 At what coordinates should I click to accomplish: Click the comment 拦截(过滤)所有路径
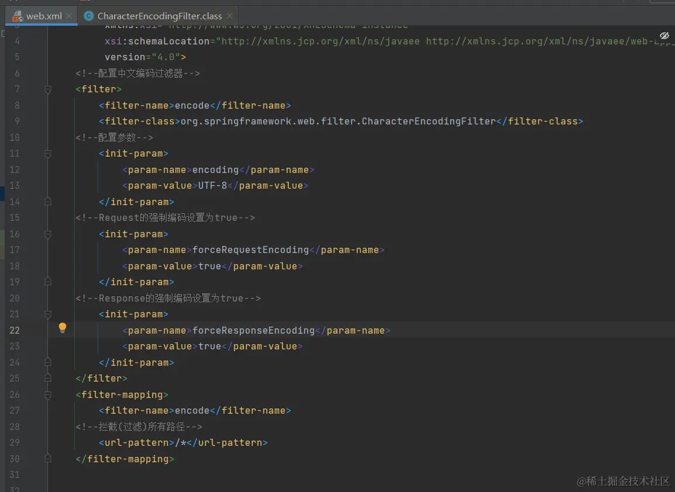pyautogui.click(x=139, y=427)
